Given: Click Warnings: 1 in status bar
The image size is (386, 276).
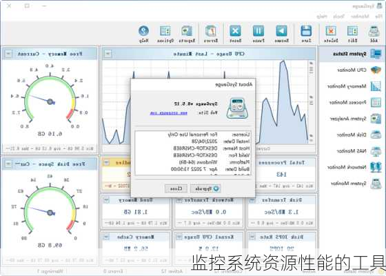Looking at the screenshot, I should coord(50,271).
